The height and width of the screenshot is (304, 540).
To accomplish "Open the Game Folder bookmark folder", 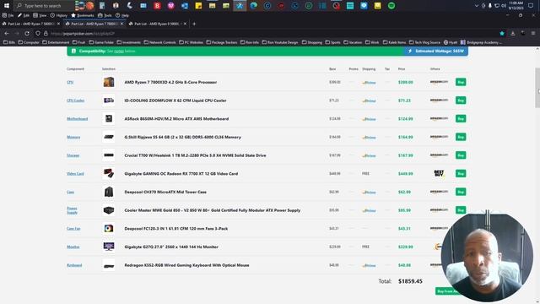I will coord(101,42).
